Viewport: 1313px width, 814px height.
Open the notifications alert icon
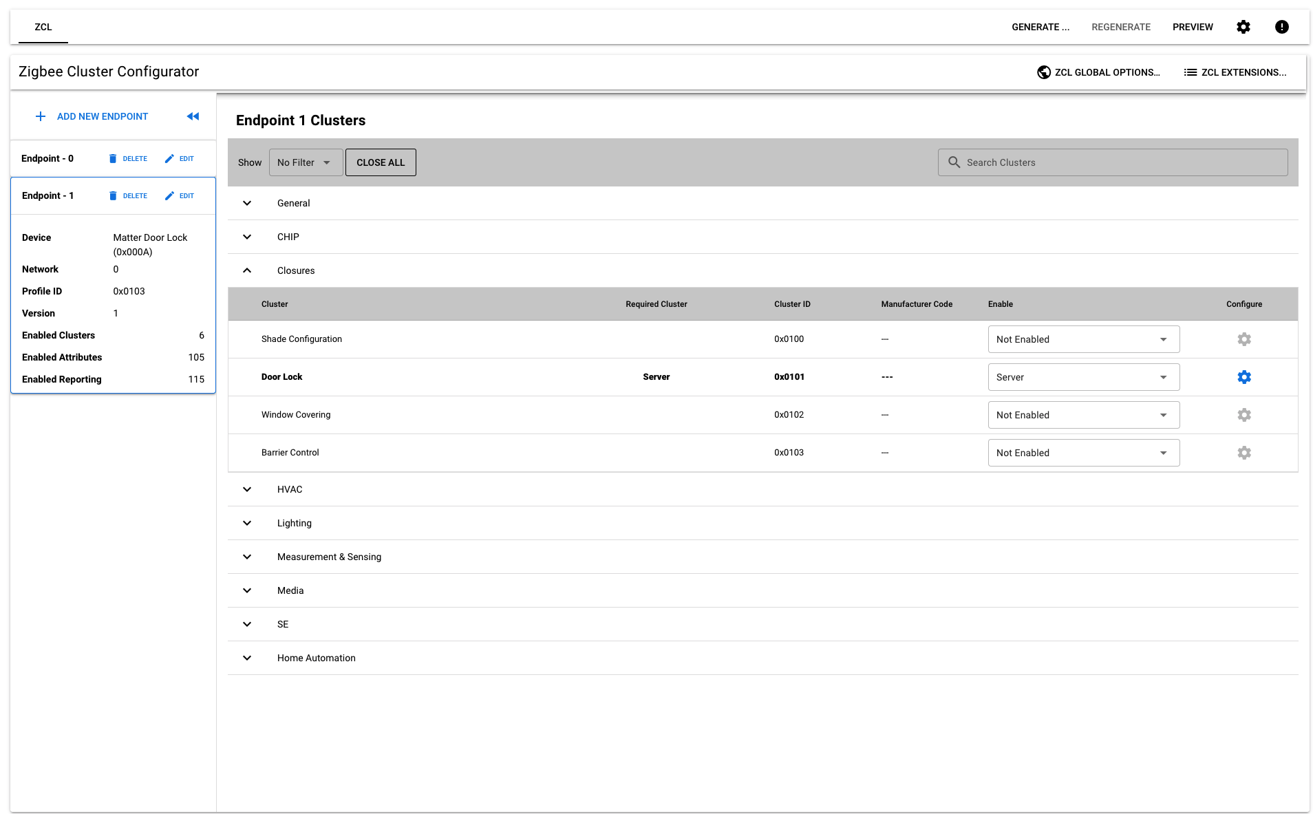(x=1281, y=27)
